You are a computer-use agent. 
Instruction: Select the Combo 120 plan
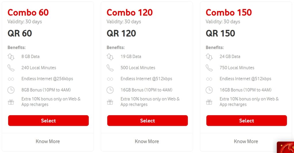[x=147, y=121]
